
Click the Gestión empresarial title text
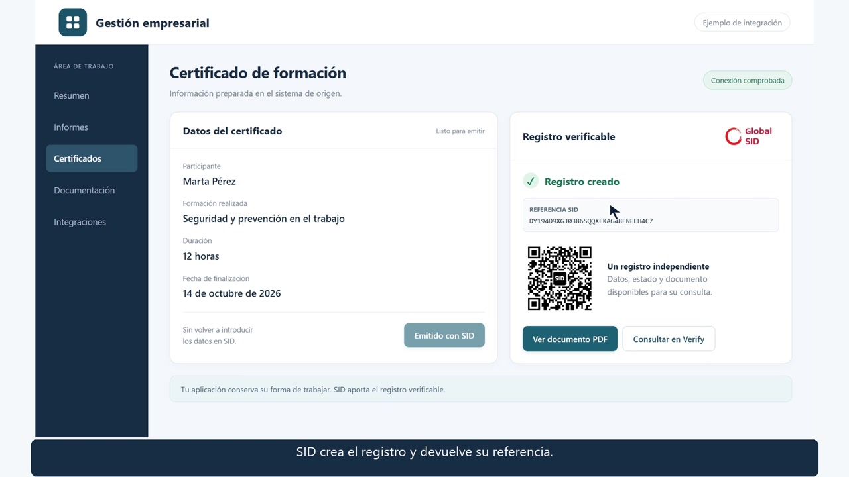pos(153,23)
